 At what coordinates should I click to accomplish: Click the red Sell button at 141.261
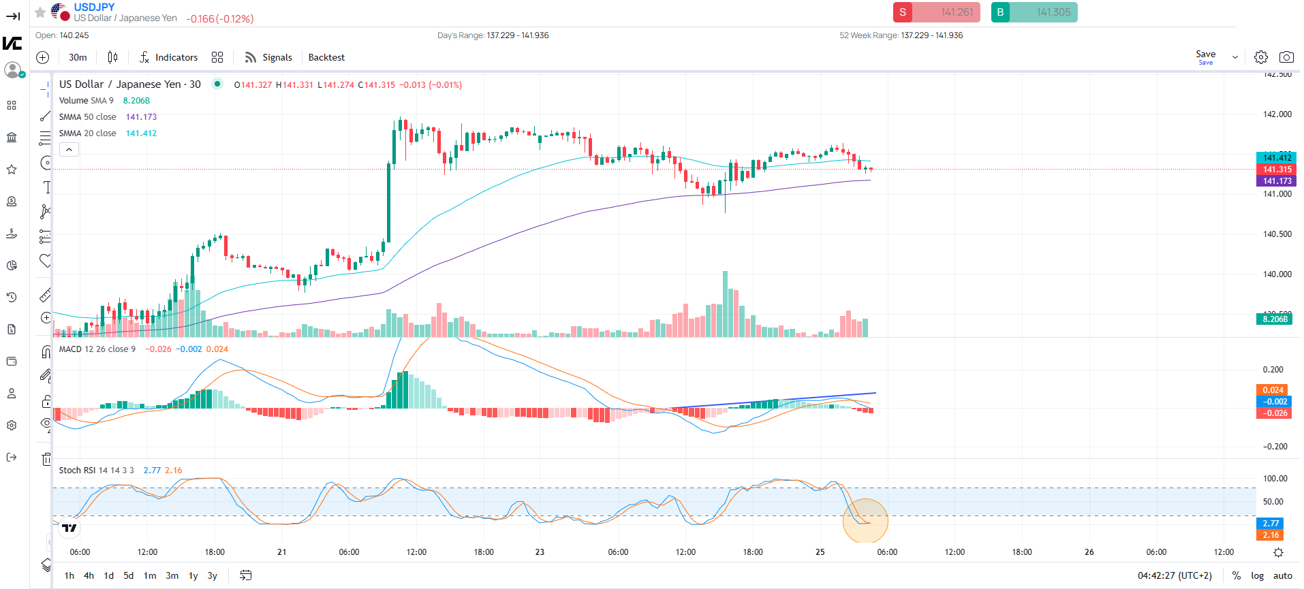936,12
